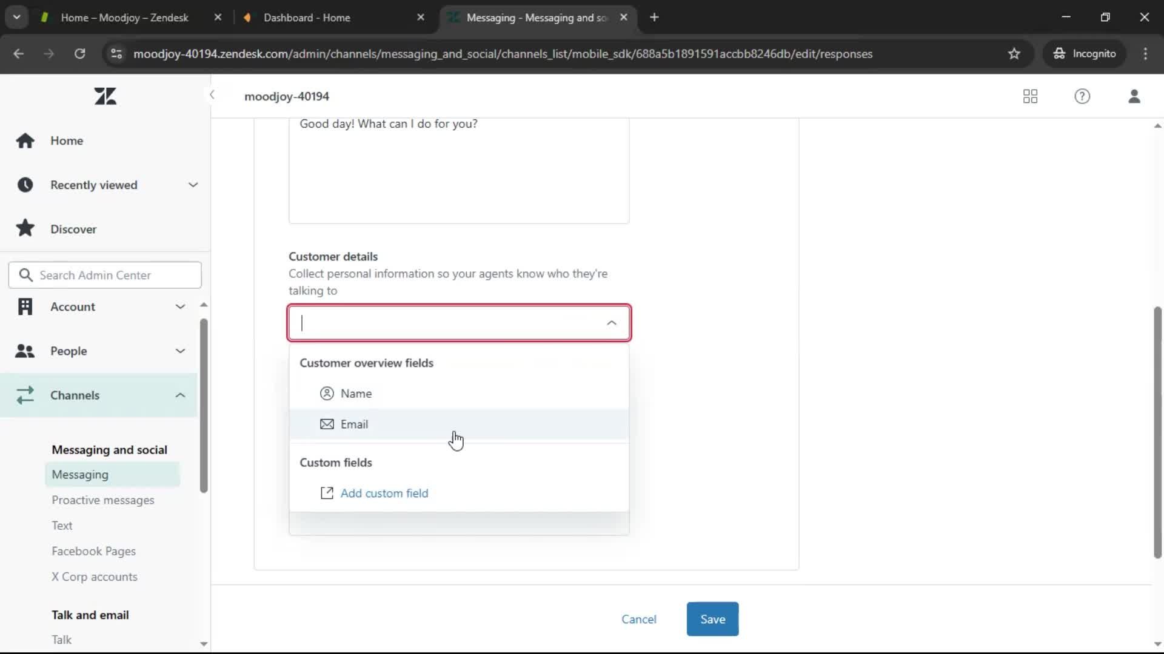
Task: Switch to Dashboard - Home tab
Action: pyautogui.click(x=307, y=18)
